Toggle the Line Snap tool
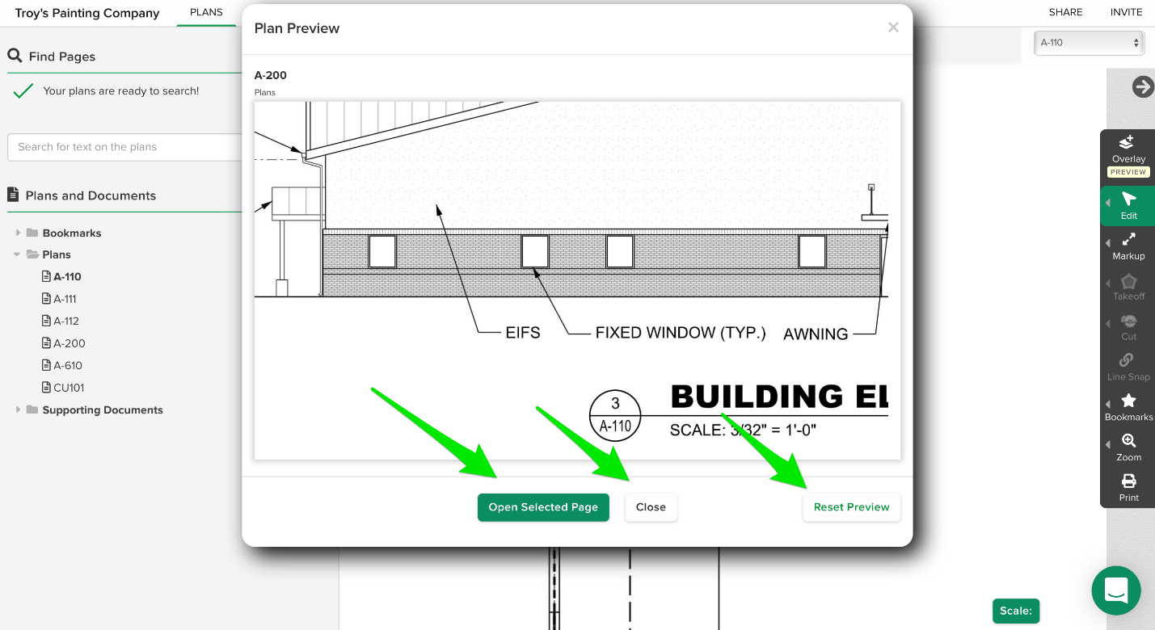The width and height of the screenshot is (1155, 630). (1128, 367)
